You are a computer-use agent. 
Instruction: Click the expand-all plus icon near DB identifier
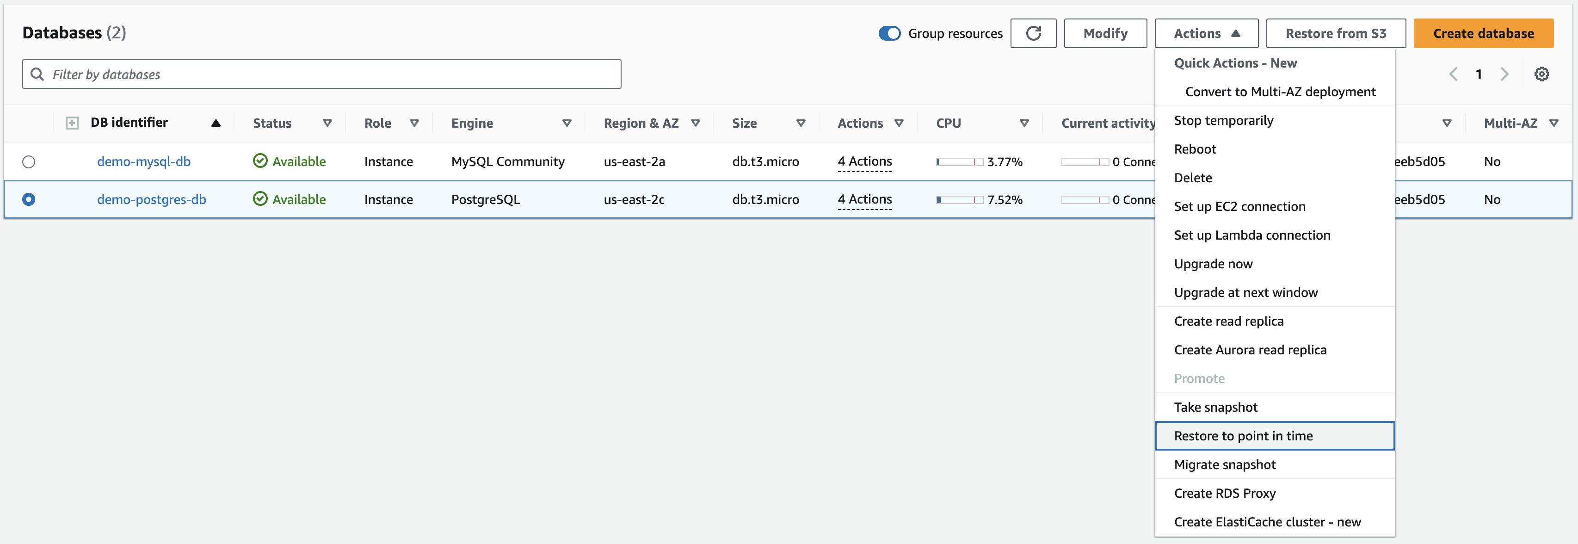(x=72, y=123)
